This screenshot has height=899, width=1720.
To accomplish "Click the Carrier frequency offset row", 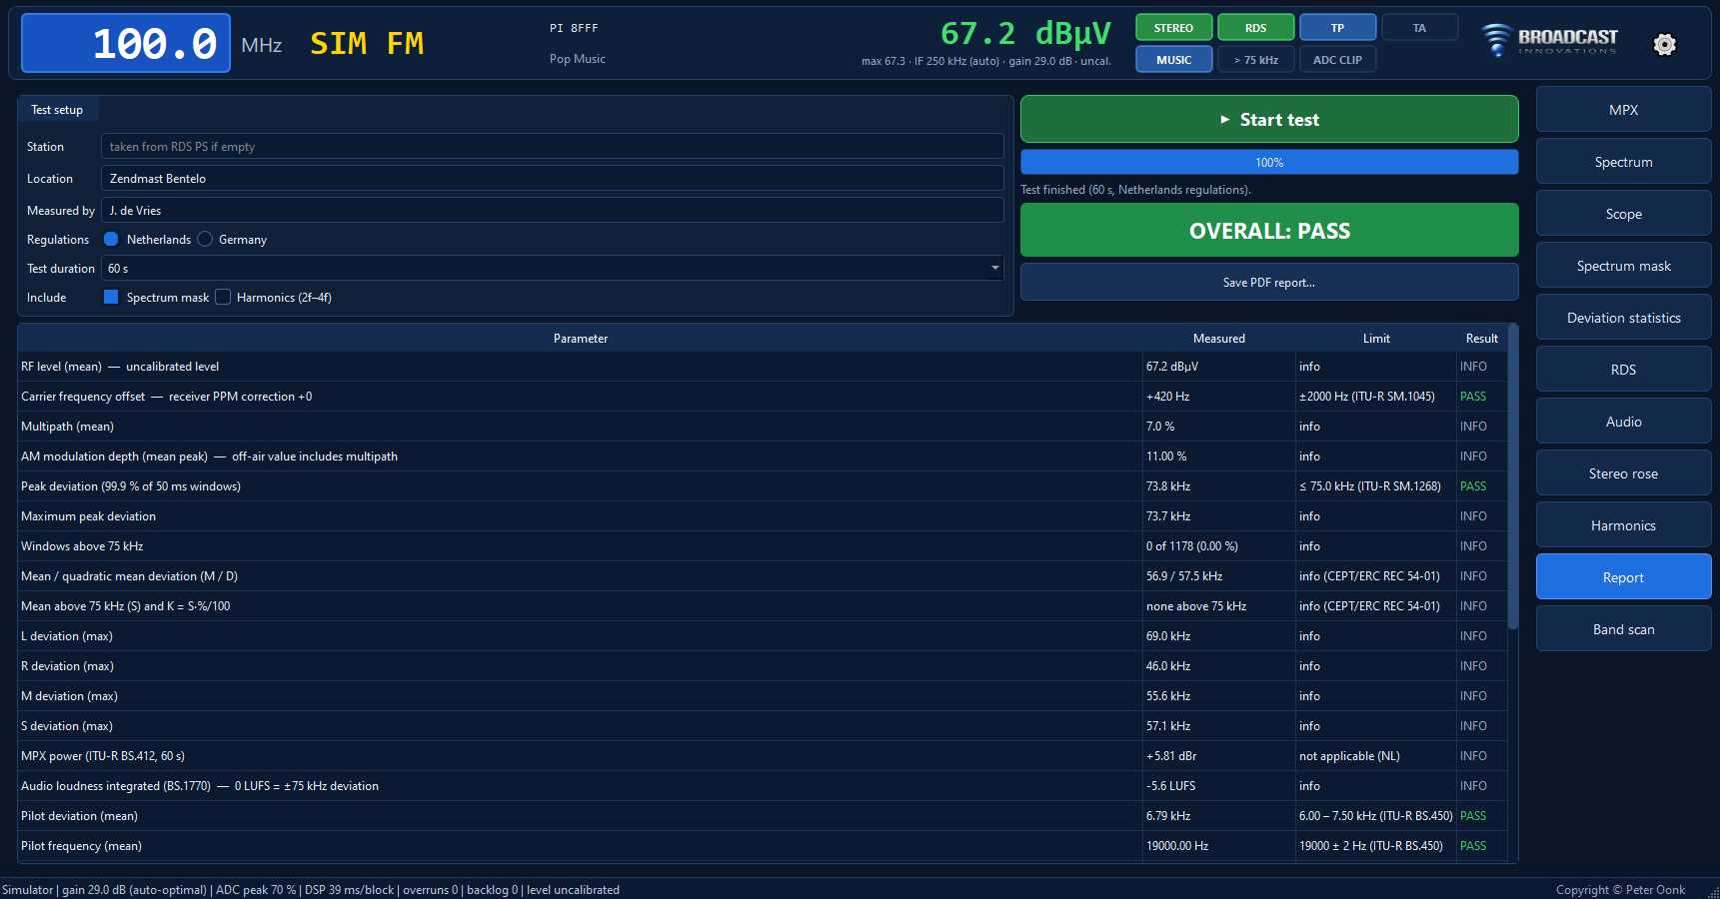I will click(763, 397).
